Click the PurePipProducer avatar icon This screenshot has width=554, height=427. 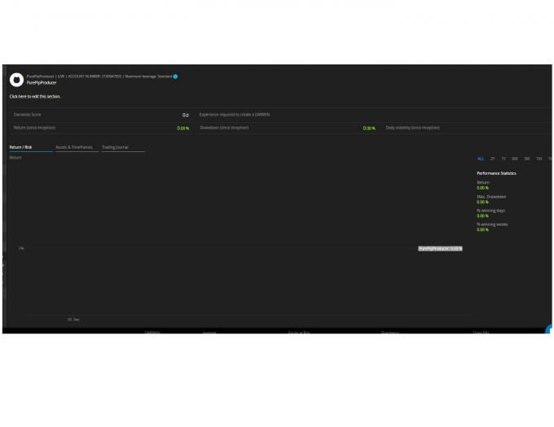click(16, 80)
